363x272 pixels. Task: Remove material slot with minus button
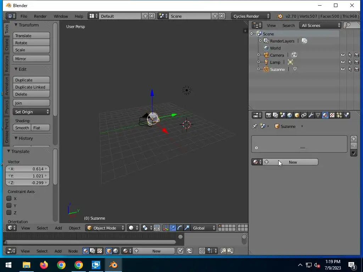(353, 146)
